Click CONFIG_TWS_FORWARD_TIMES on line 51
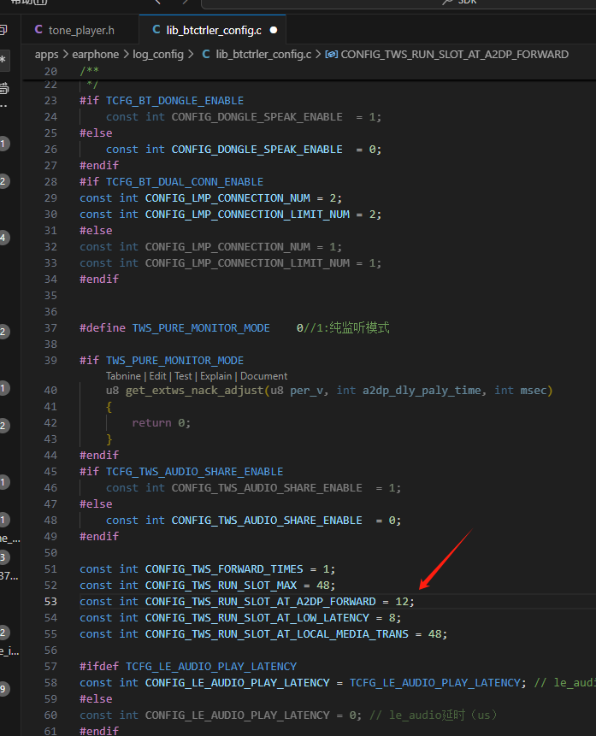596x736 pixels. point(224,569)
